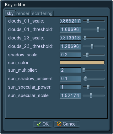Screen dimensions: 113x134
Task: Click the clouds_23_threshold slider handle
Action: [x=92, y=46]
